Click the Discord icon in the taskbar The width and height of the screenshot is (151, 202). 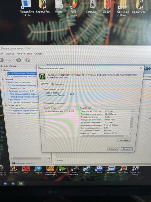click(x=5, y=184)
